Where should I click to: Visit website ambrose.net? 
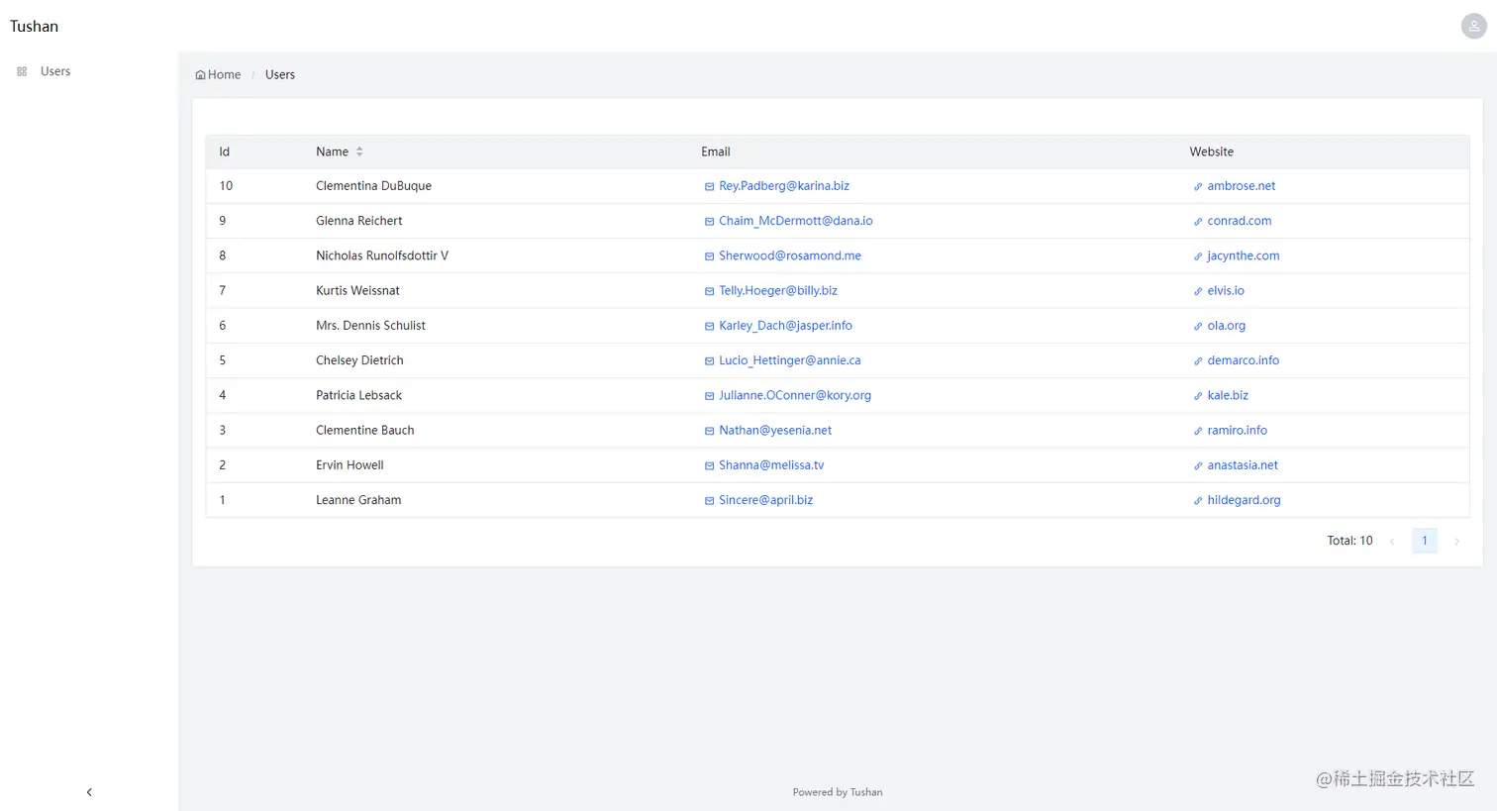point(1242,185)
